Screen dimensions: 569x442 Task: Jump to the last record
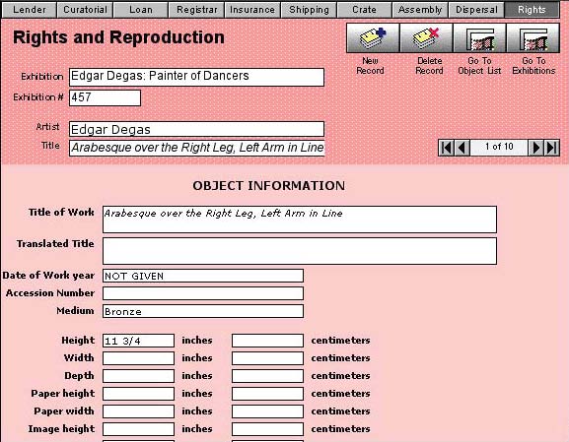pyautogui.click(x=551, y=148)
